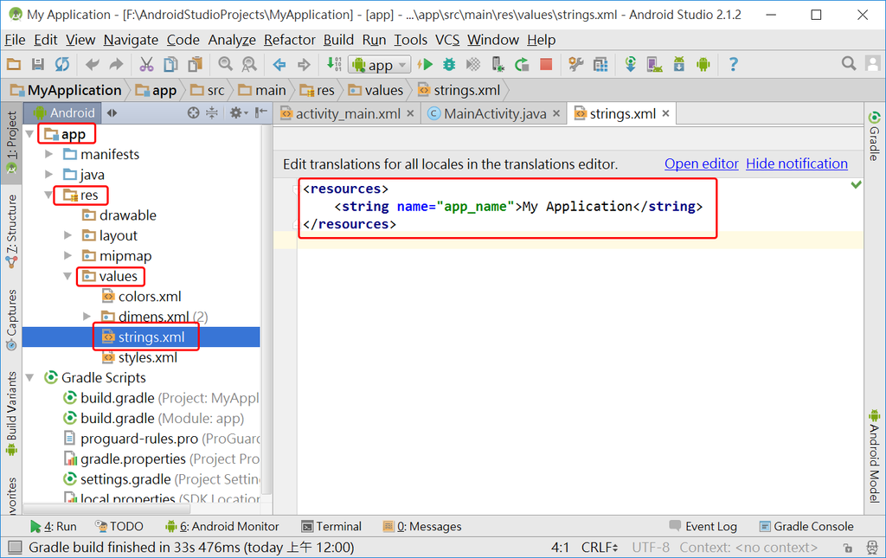Click the Open editor link
Image resolution: width=886 pixels, height=558 pixels.
[x=701, y=164]
